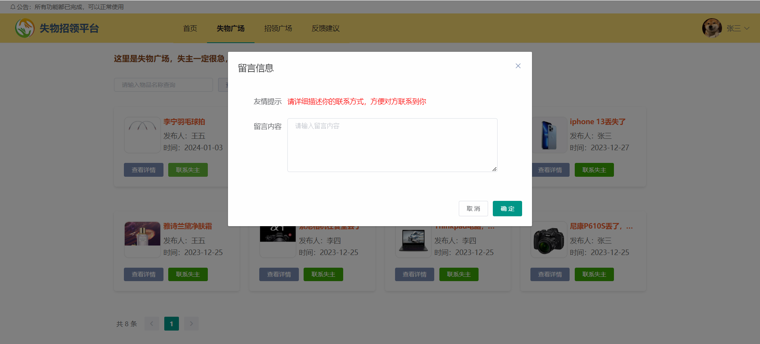
Task: View details of iphone 13 via 查看详情
Action: click(x=550, y=170)
